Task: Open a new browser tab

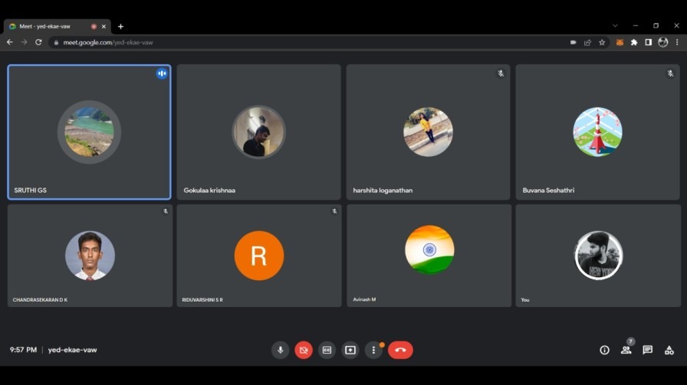Action: tap(120, 26)
